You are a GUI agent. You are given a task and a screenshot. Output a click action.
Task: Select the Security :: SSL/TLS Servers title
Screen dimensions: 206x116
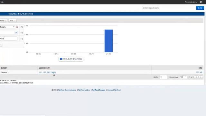click(21, 14)
